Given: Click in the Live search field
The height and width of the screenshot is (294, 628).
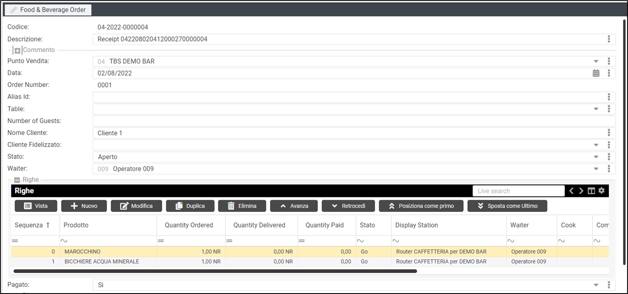Looking at the screenshot, I should point(518,191).
